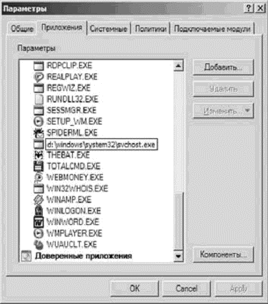This screenshot has width=268, height=304.
Task: Click the SPIDERML.EXE spider icon
Action: [x=38, y=133]
